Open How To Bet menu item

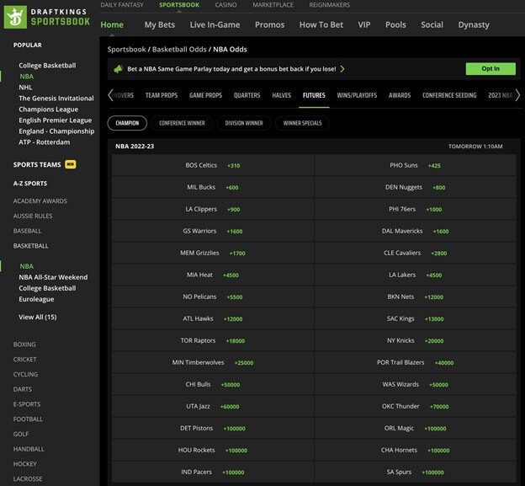click(x=321, y=24)
